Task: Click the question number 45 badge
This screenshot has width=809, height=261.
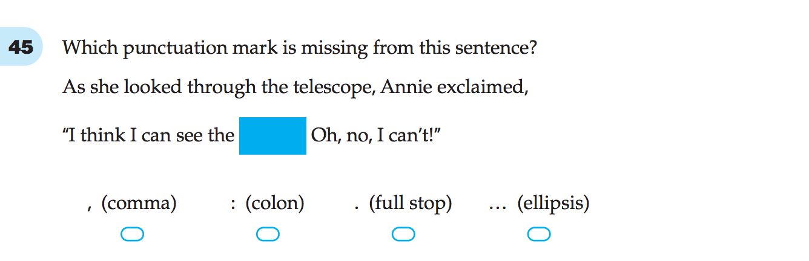Action: point(21,47)
